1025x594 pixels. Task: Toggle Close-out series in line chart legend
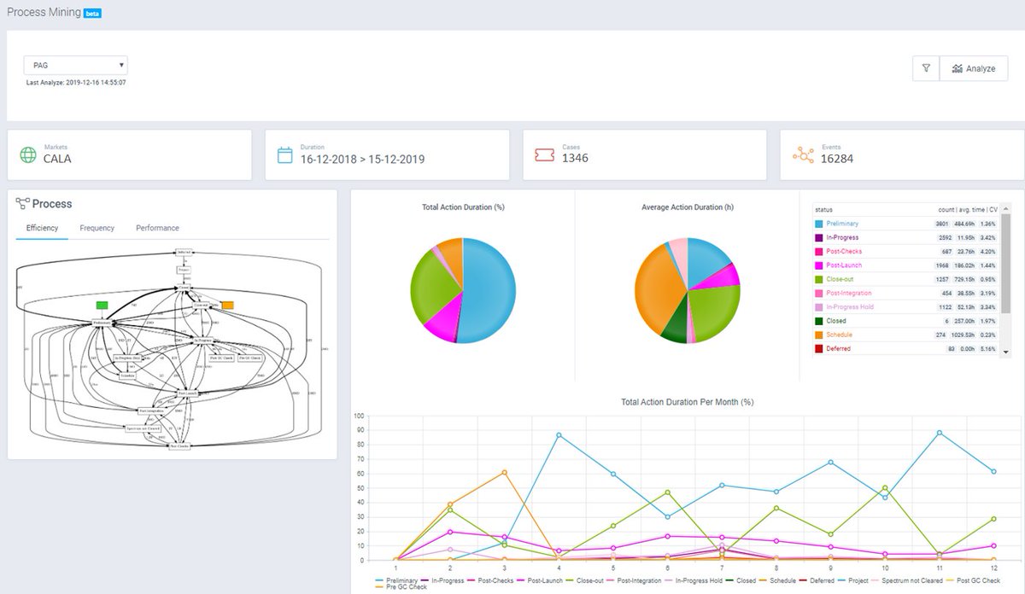click(583, 580)
